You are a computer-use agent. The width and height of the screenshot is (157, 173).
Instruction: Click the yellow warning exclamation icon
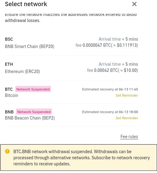(x=7, y=151)
